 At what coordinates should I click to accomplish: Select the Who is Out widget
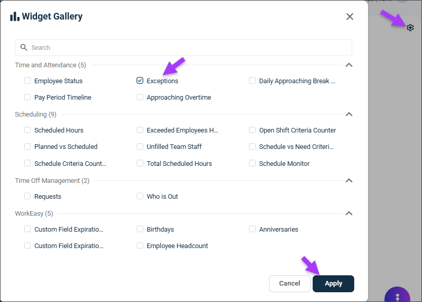[140, 196]
